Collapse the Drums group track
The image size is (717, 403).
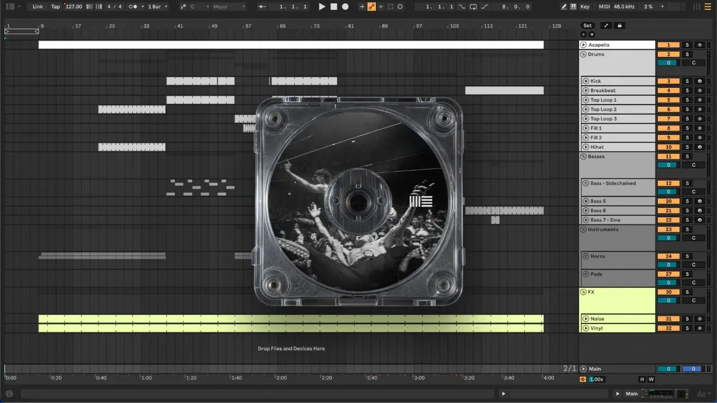click(583, 54)
